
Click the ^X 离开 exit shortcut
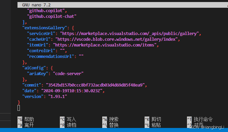click(x=26, y=125)
